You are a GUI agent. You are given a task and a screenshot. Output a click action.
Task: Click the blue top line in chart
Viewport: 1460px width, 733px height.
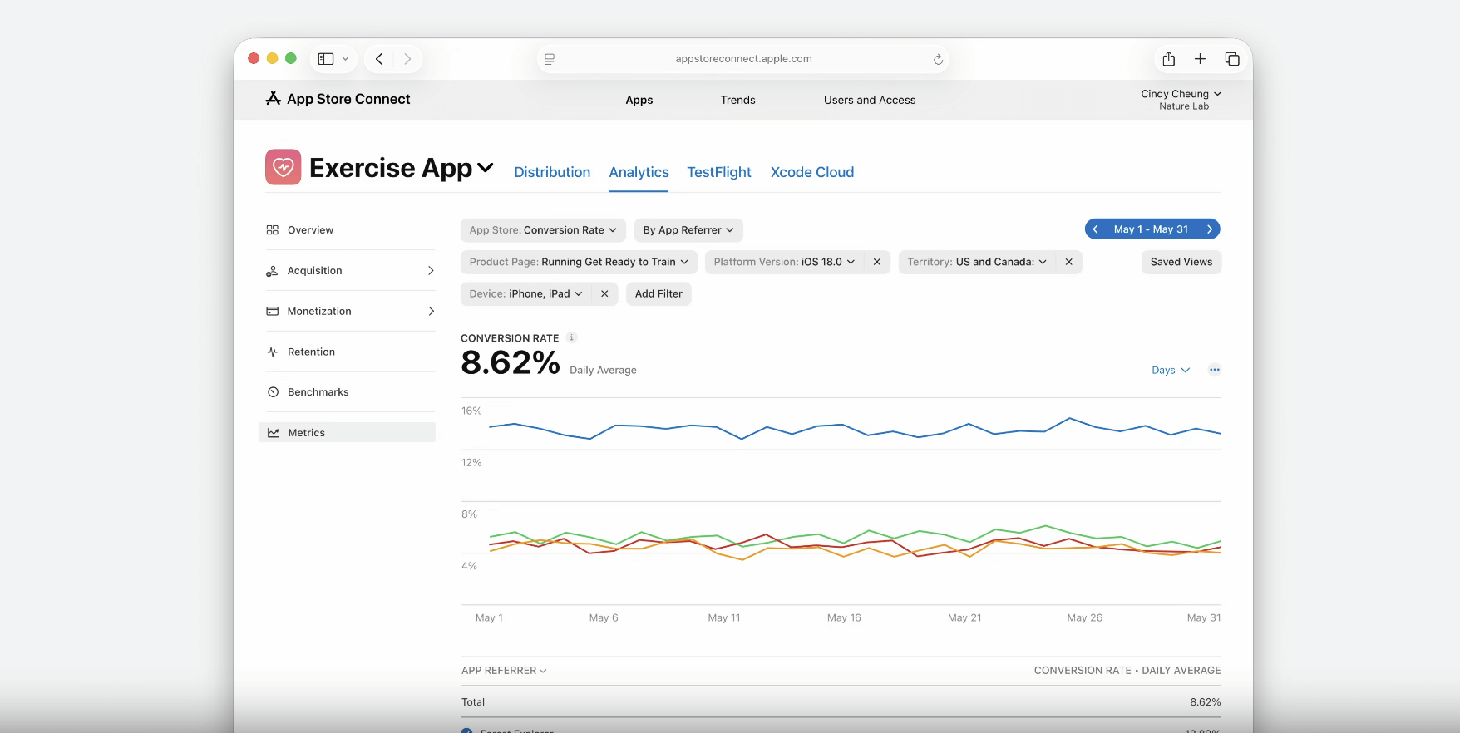855,430
